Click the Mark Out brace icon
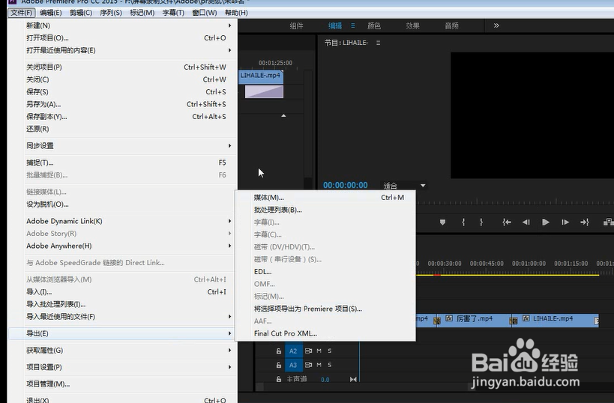 [x=481, y=222]
